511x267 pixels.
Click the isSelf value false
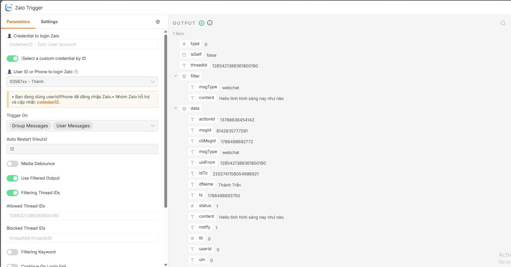coord(211,55)
